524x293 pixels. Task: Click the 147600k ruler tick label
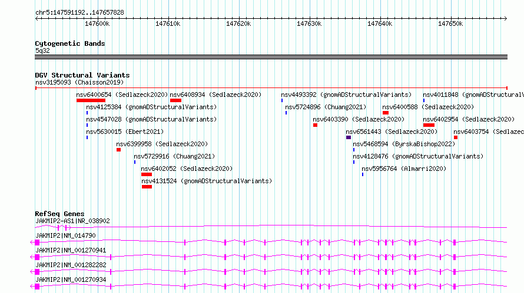(x=97, y=23)
